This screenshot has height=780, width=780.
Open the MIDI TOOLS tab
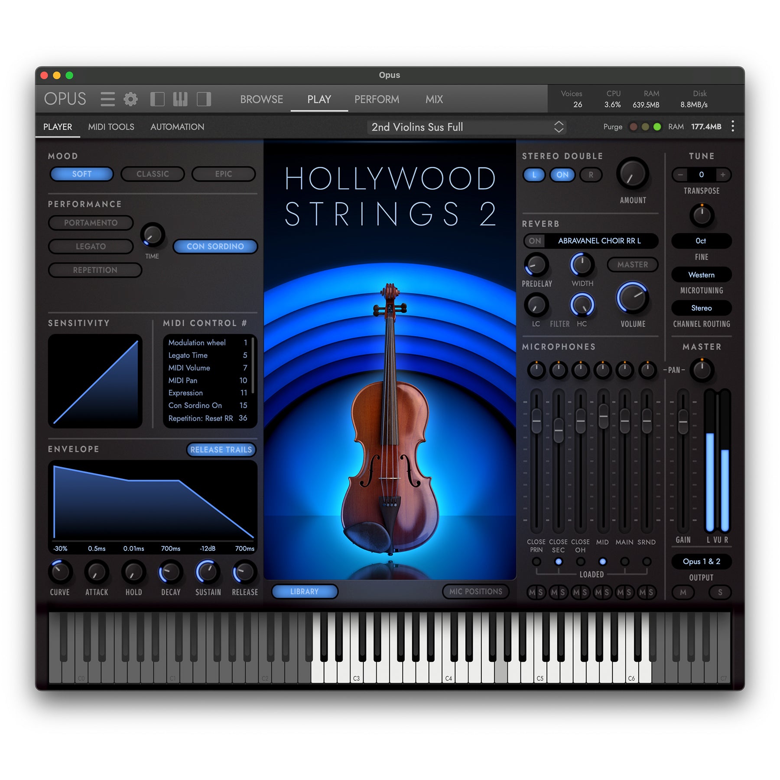pos(111,127)
